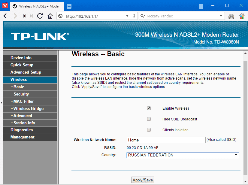The image size is (248, 185).
Task: Maximize the browser window
Action: point(227,5)
